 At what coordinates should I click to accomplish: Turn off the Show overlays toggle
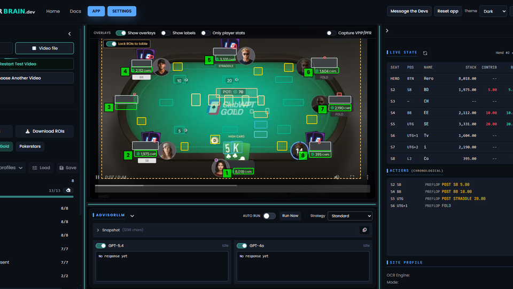(x=121, y=33)
